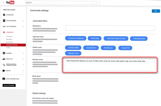Viewport: 161px width, 106px height.
Task: Click the Moderators label
Action: point(37,26)
